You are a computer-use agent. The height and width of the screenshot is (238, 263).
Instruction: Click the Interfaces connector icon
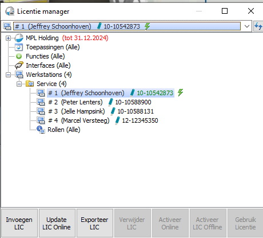[x=19, y=65]
